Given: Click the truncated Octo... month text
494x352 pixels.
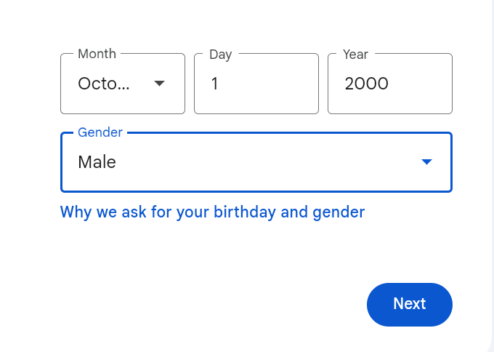Looking at the screenshot, I should tap(104, 84).
